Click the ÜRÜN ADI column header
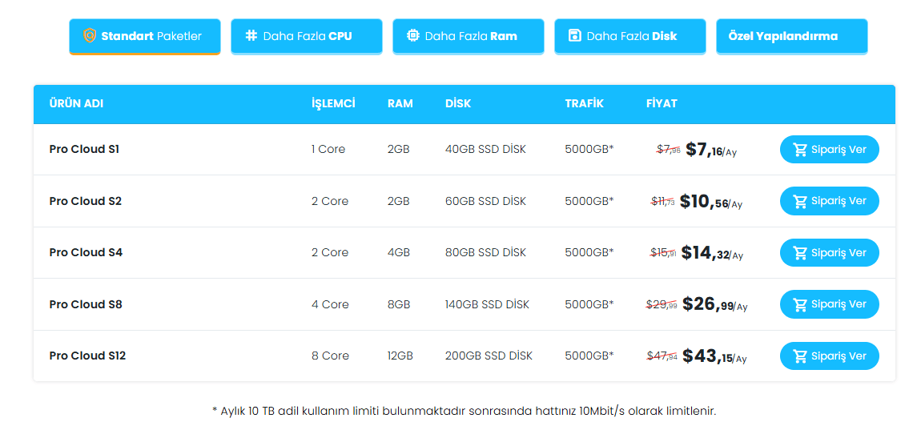 76,103
